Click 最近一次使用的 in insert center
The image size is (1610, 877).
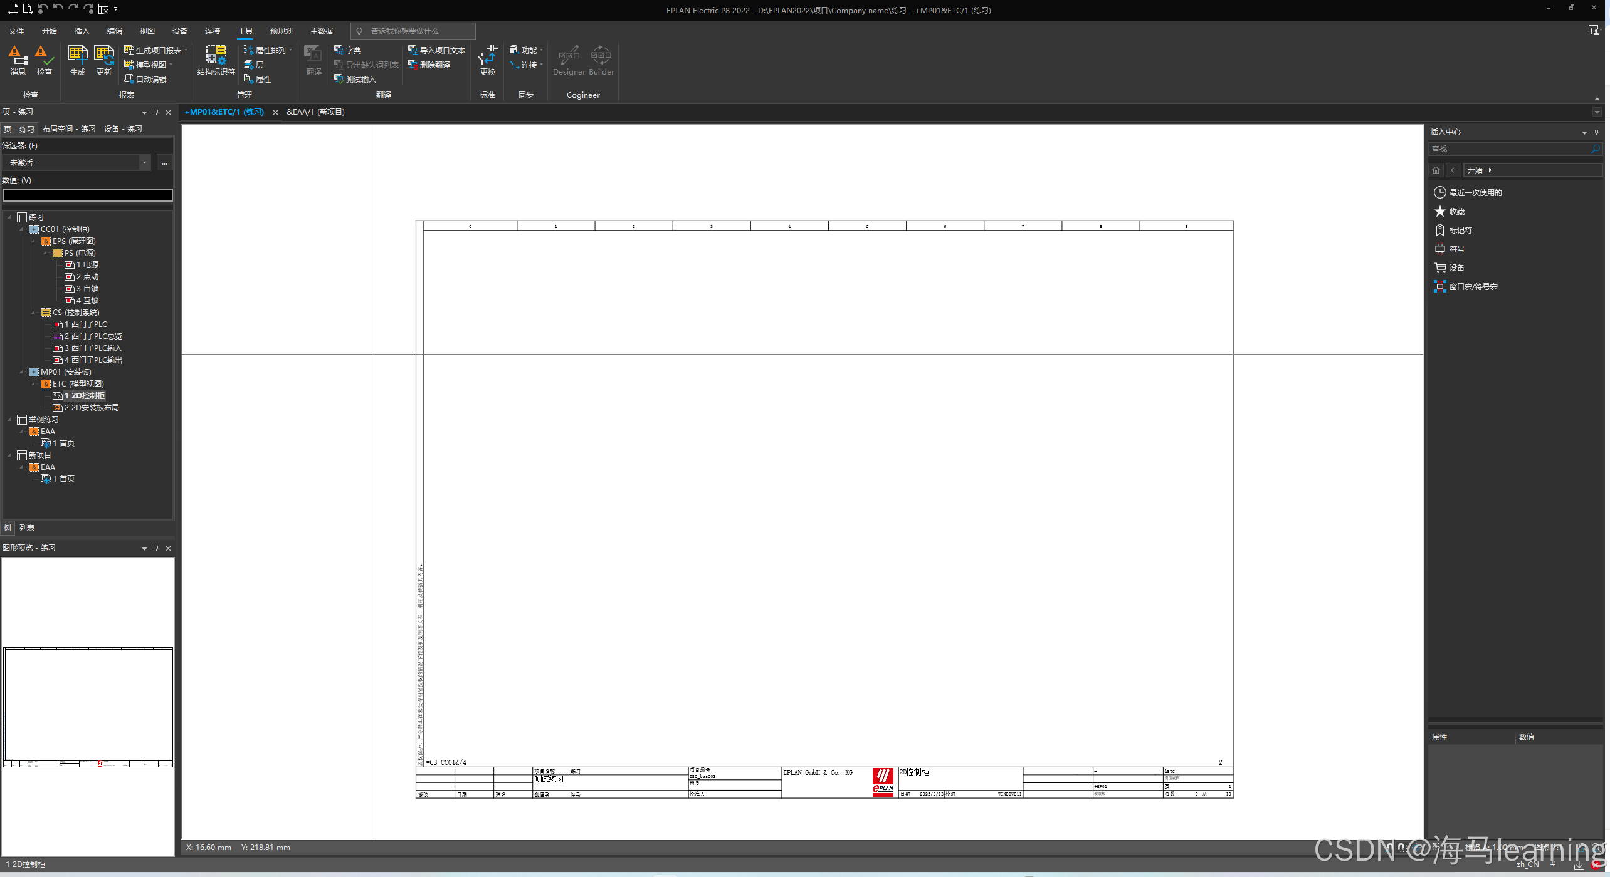click(x=1475, y=192)
